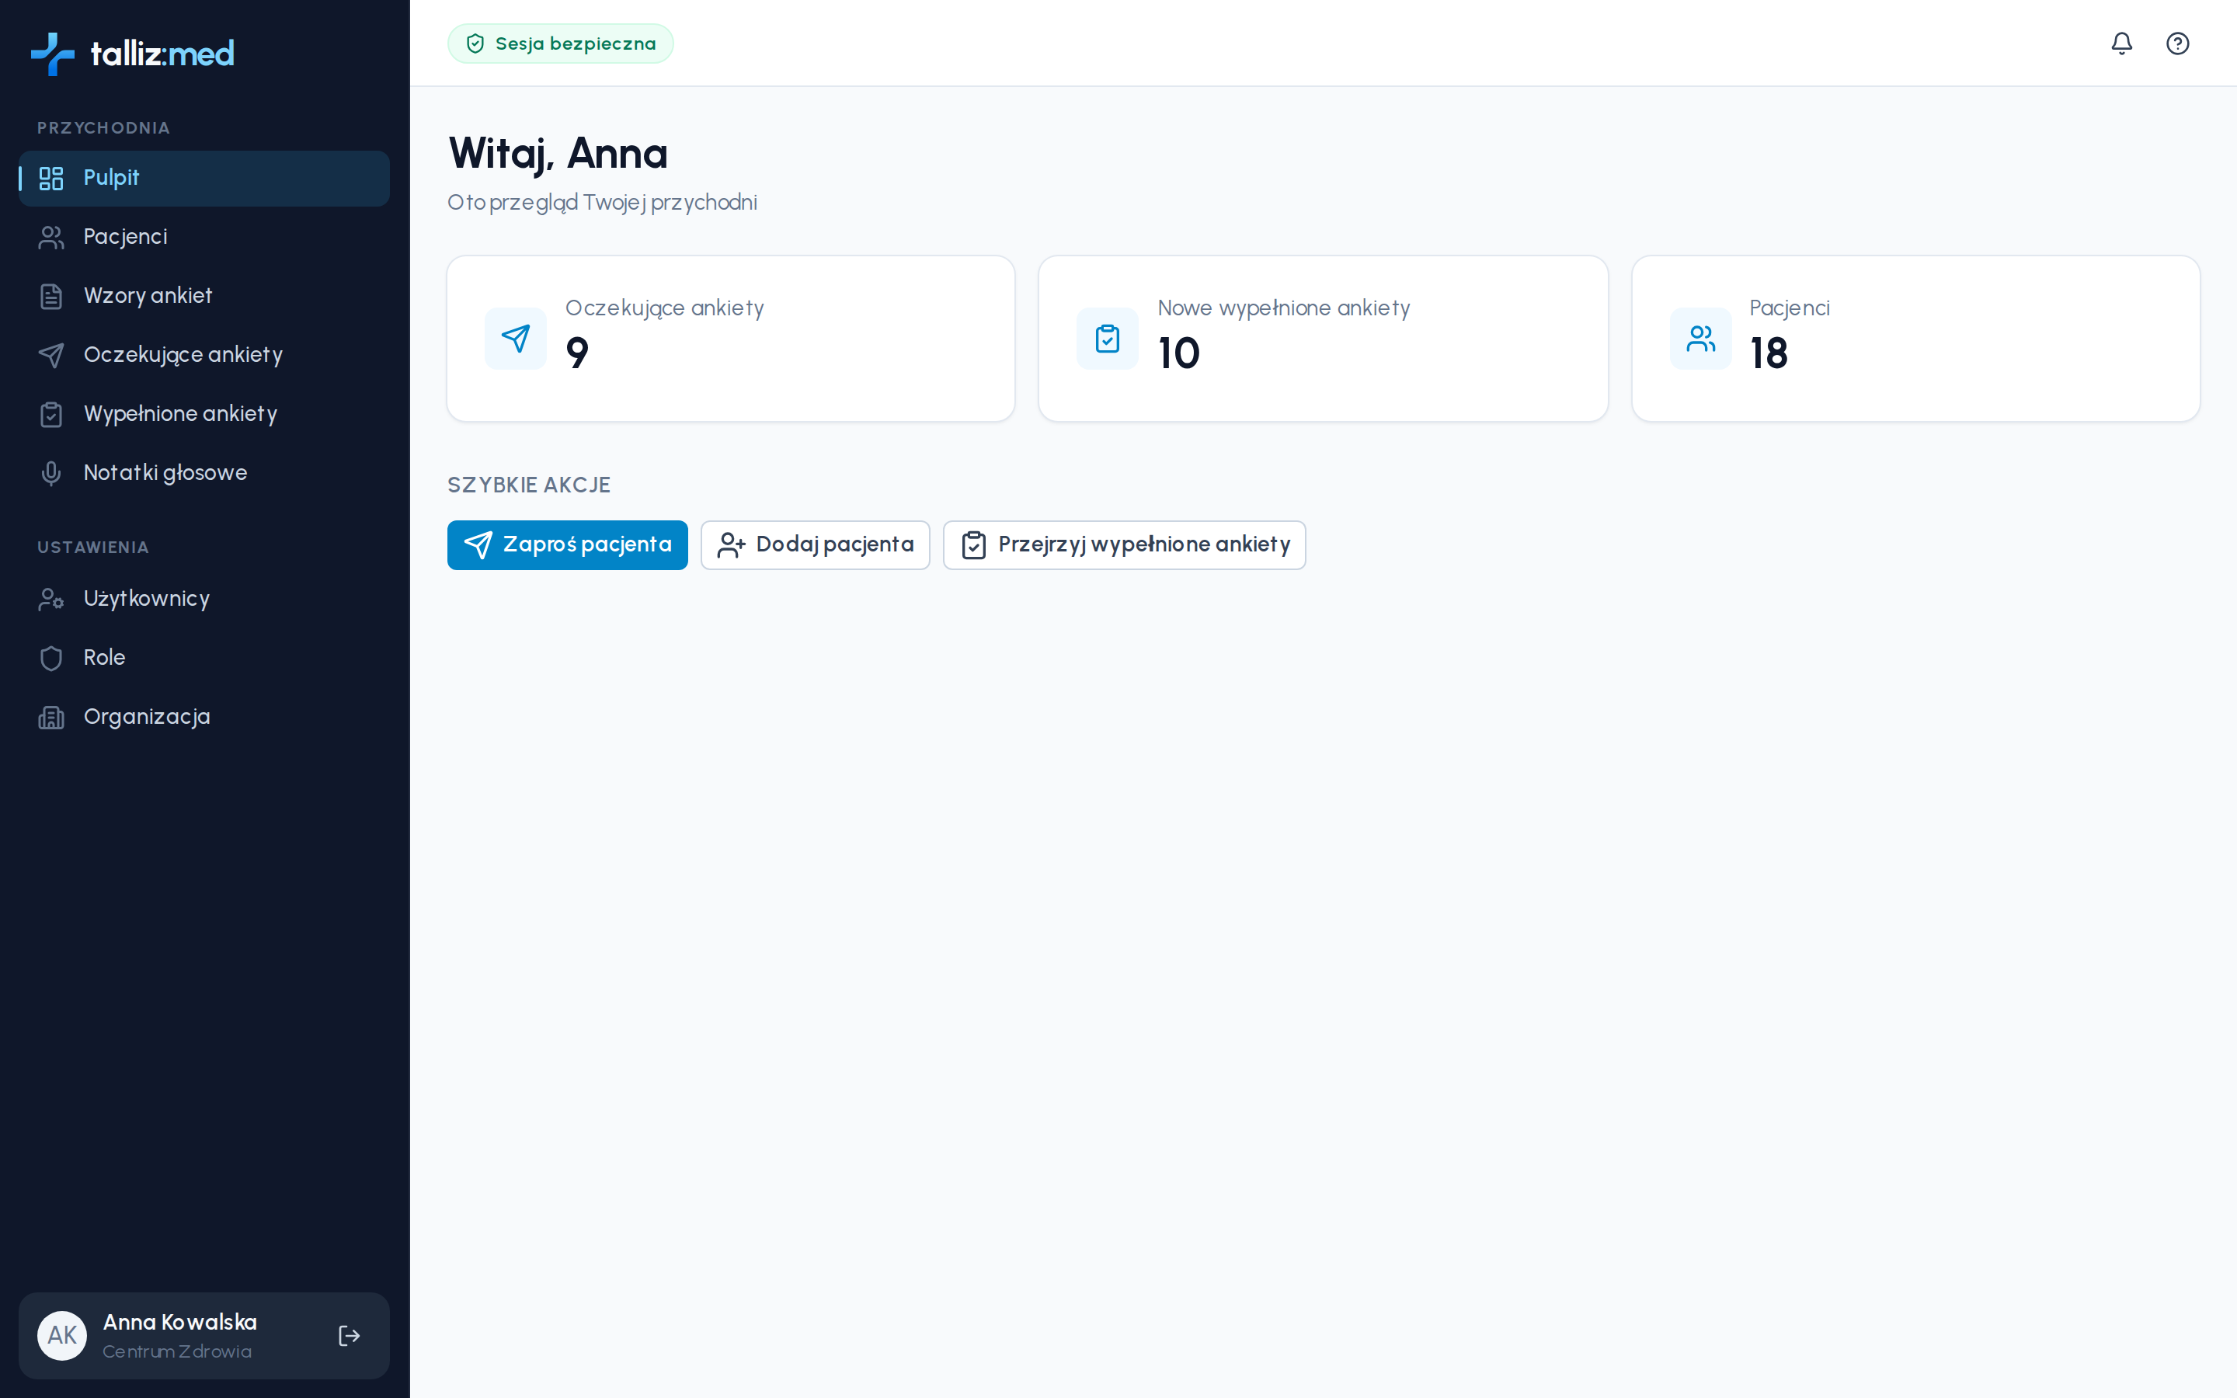
Task: Click the Dodaj pacjenta button
Action: pos(814,544)
